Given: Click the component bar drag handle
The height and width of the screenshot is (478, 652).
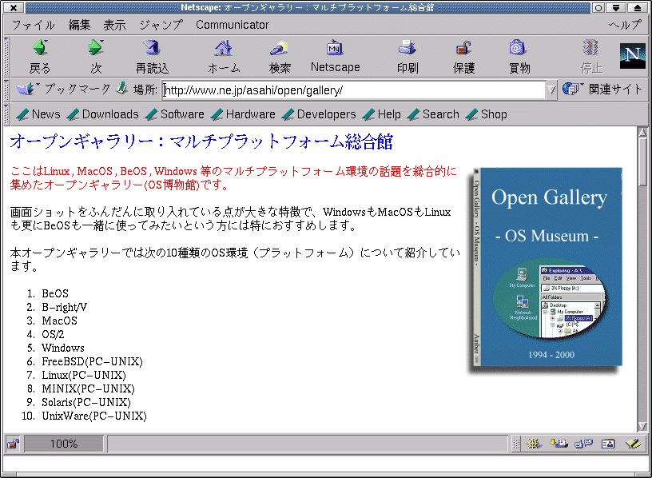Looking at the screenshot, I should pyautogui.click(x=516, y=444).
